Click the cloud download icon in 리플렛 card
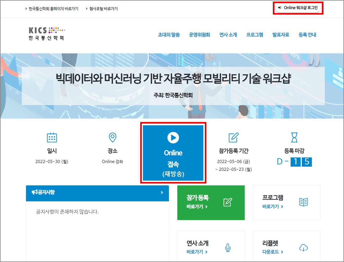The height and width of the screenshot is (262, 344). click(303, 248)
